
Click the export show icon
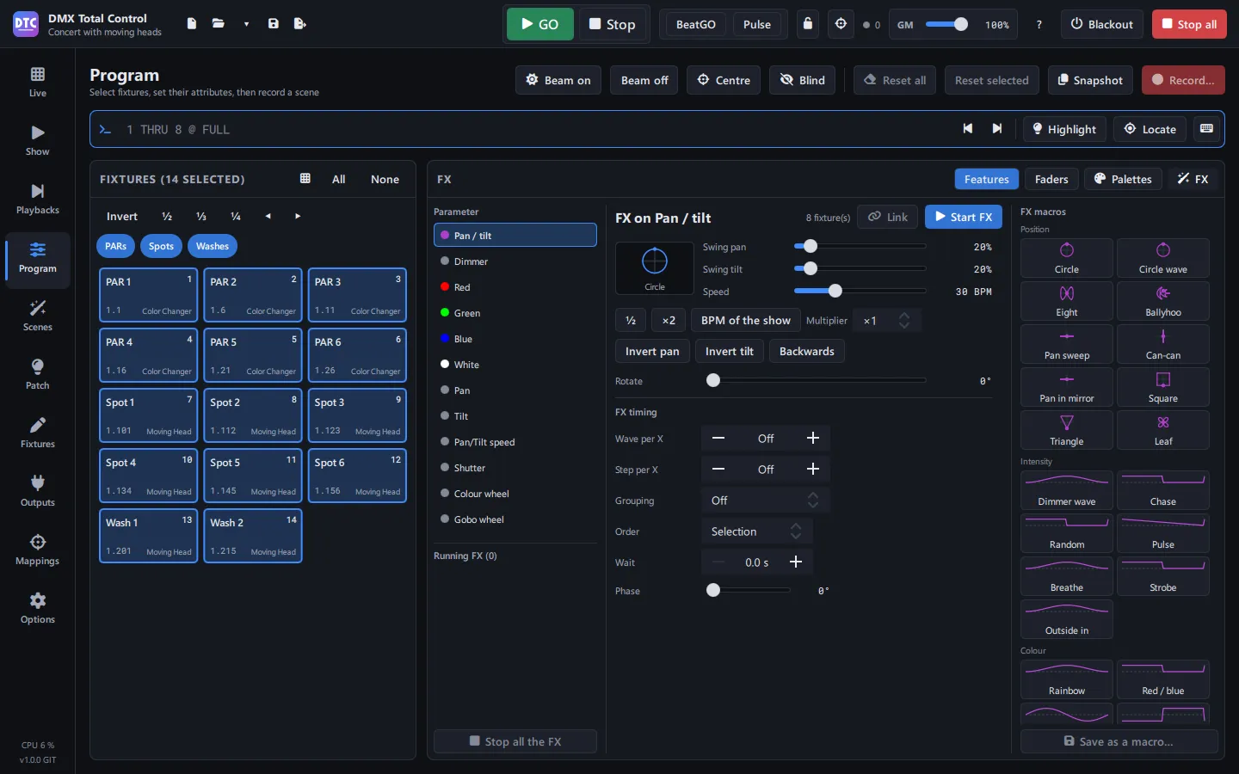click(x=300, y=24)
